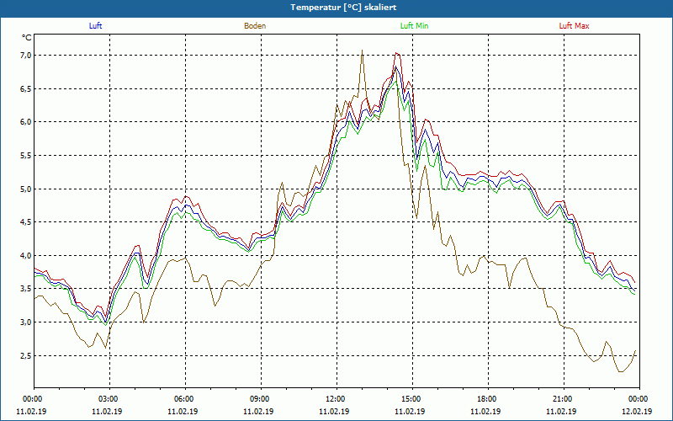Screen dimensions: 673x421
Task: Click the "°C" unit label
Action: 27,38
